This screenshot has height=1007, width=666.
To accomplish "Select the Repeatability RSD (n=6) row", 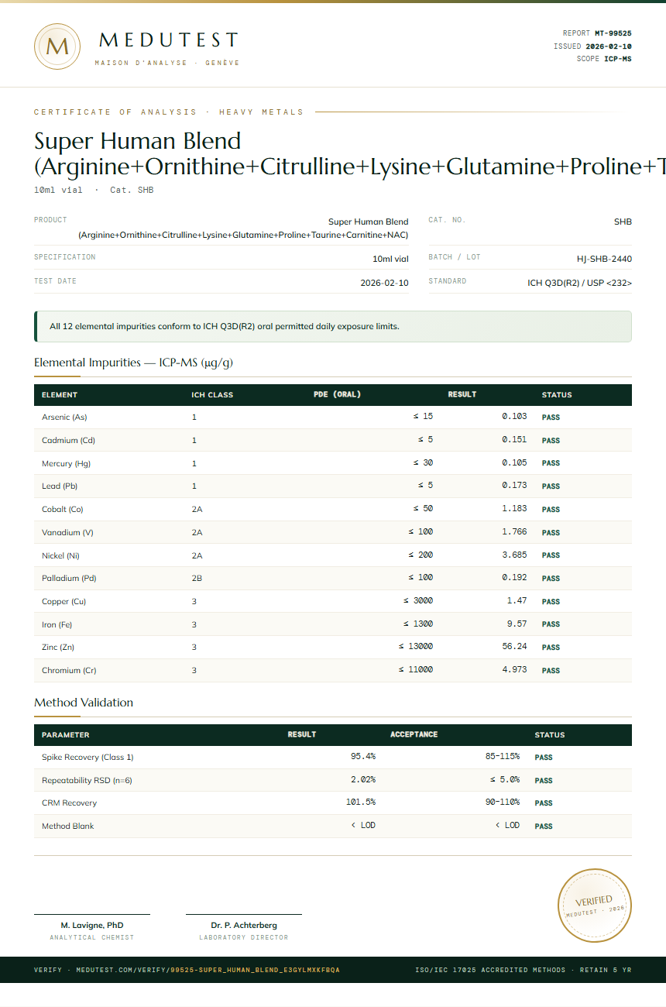I will (x=333, y=780).
